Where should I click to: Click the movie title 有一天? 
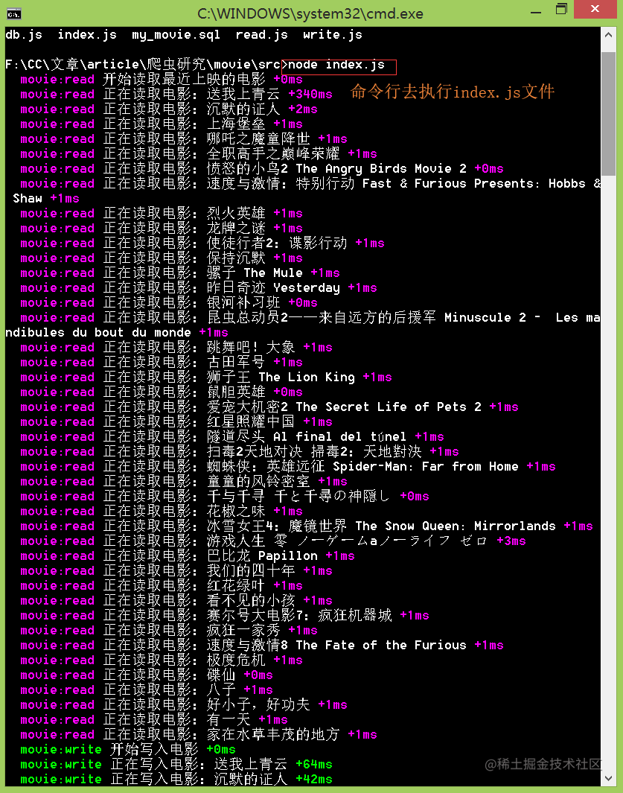229,720
